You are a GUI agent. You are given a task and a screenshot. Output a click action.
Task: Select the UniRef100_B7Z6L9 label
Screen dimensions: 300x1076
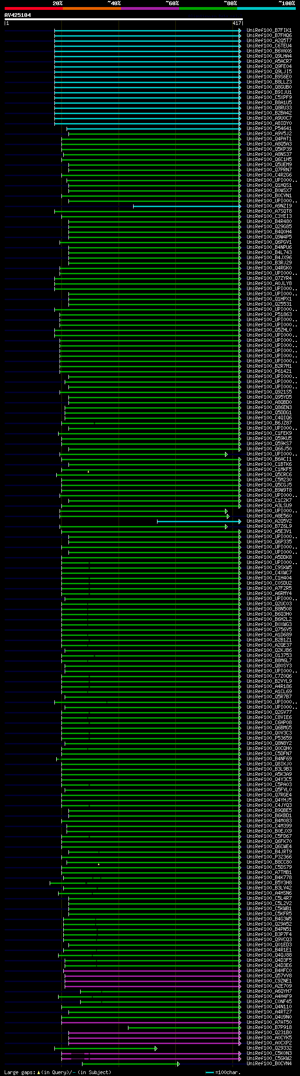click(269, 526)
